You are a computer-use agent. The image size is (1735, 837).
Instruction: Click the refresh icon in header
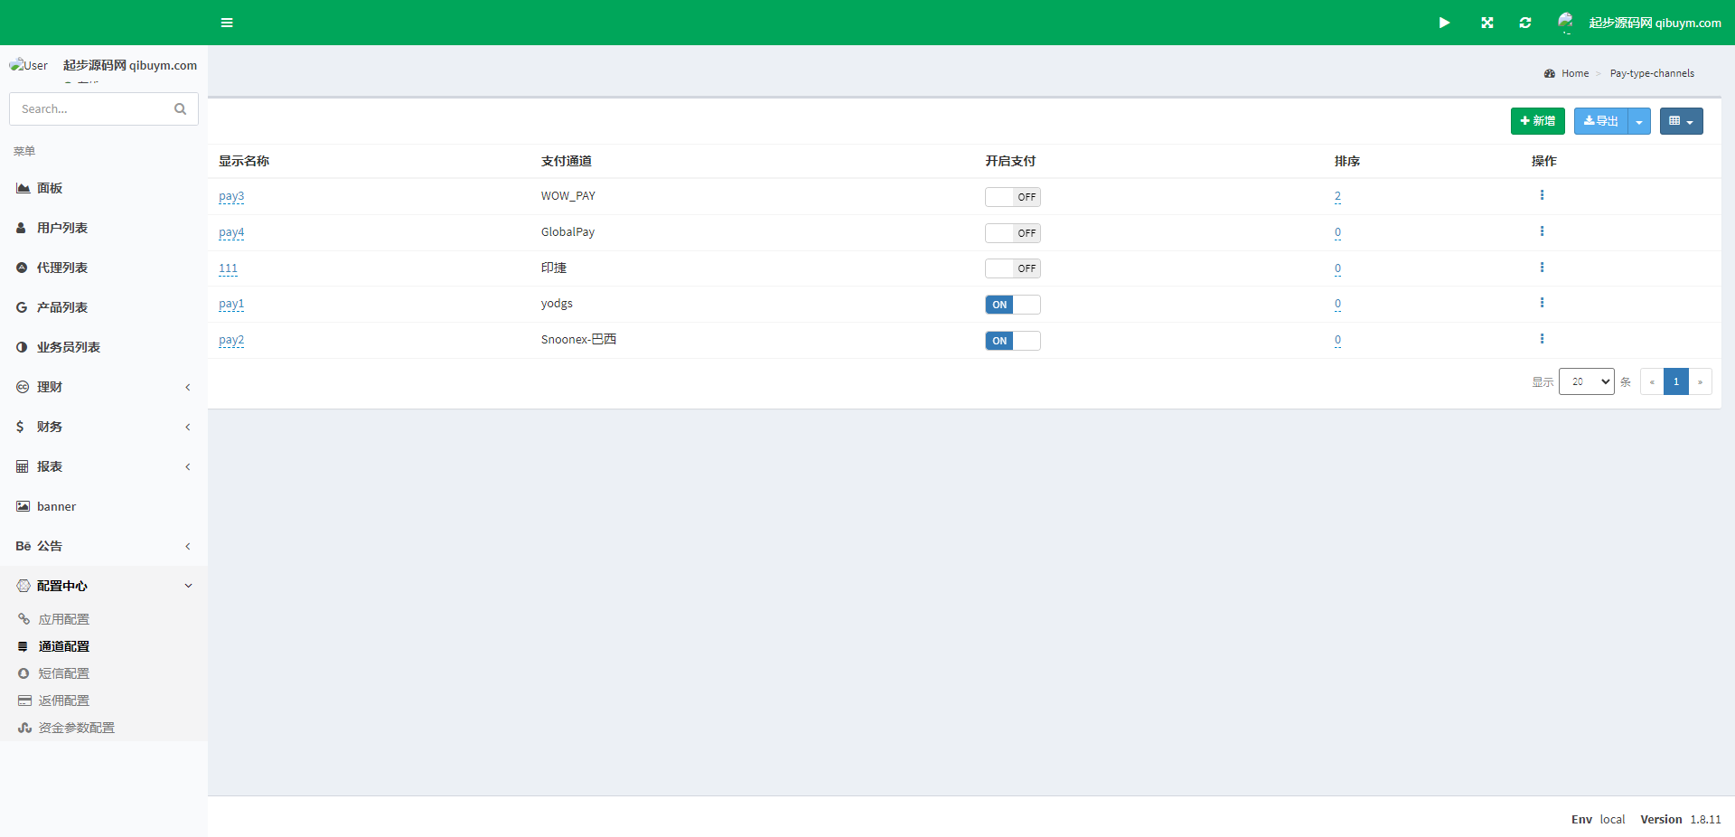click(x=1525, y=23)
